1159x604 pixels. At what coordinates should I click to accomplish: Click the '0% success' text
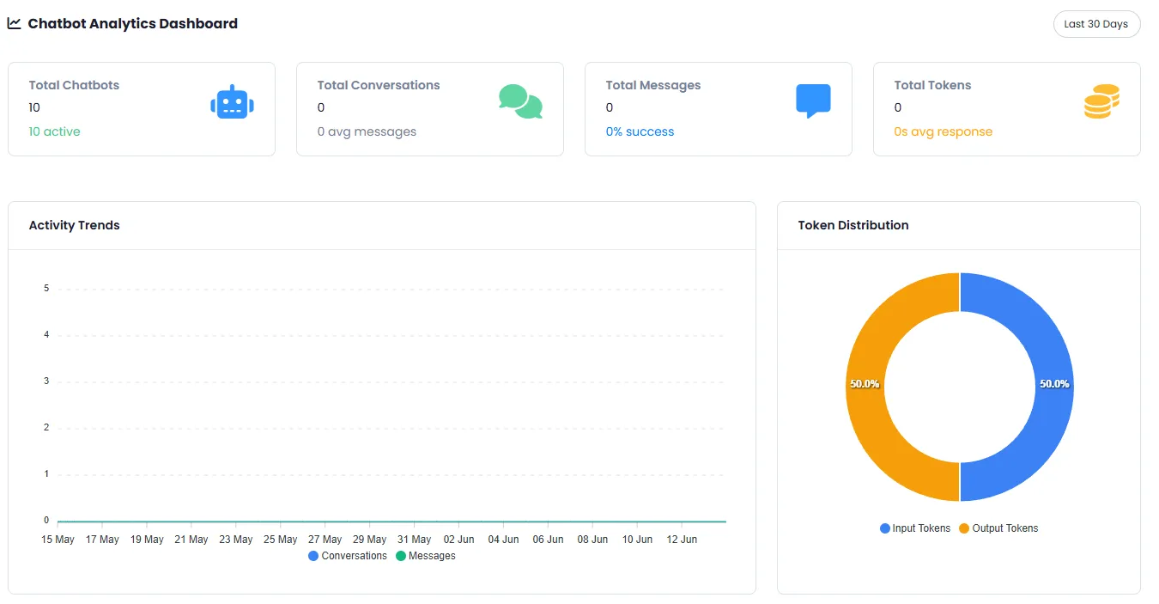pos(640,131)
